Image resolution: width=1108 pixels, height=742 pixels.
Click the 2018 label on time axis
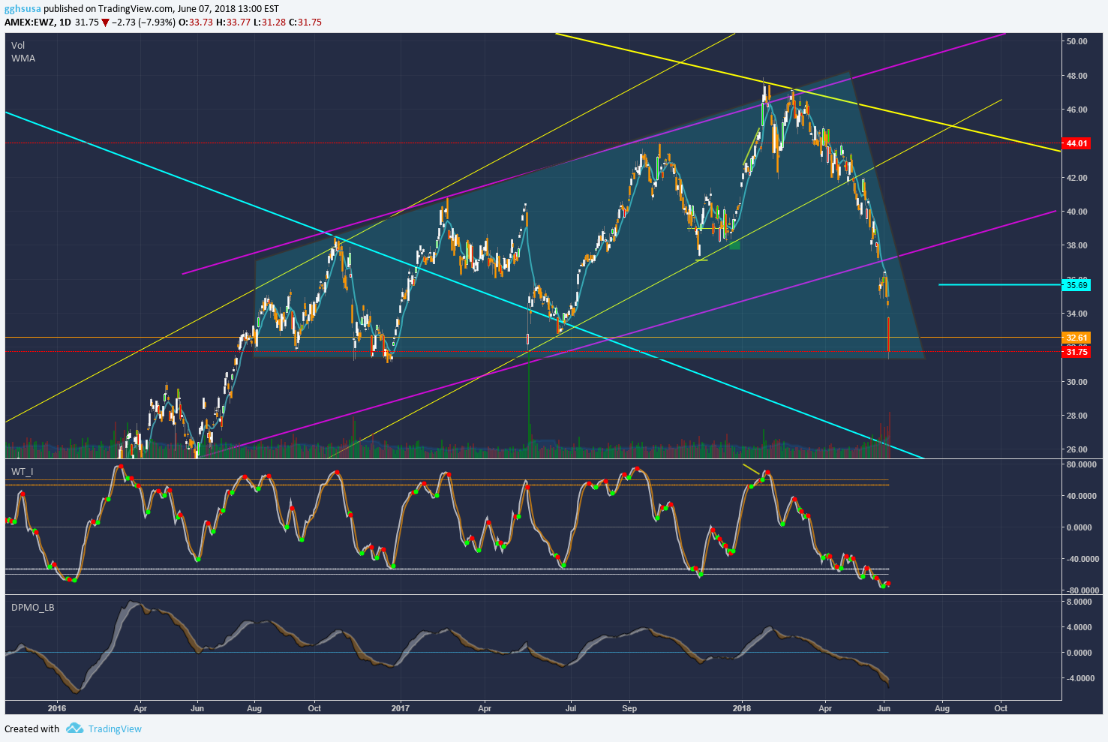pos(742,708)
